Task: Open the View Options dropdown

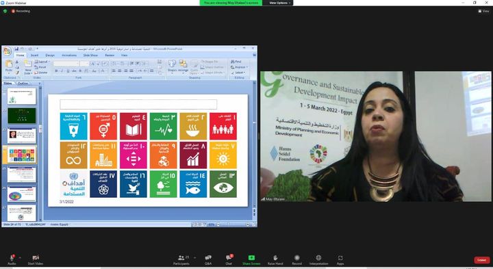Action: (279, 3)
